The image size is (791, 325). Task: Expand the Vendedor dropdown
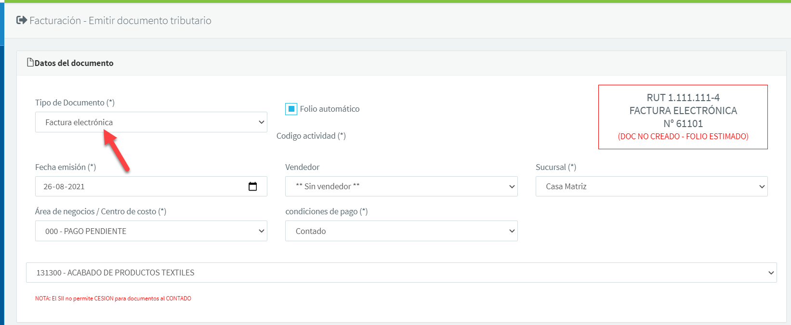pyautogui.click(x=401, y=186)
